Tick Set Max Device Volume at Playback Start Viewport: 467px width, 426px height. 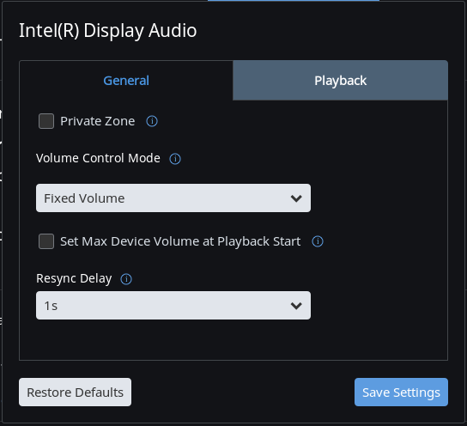coord(46,241)
